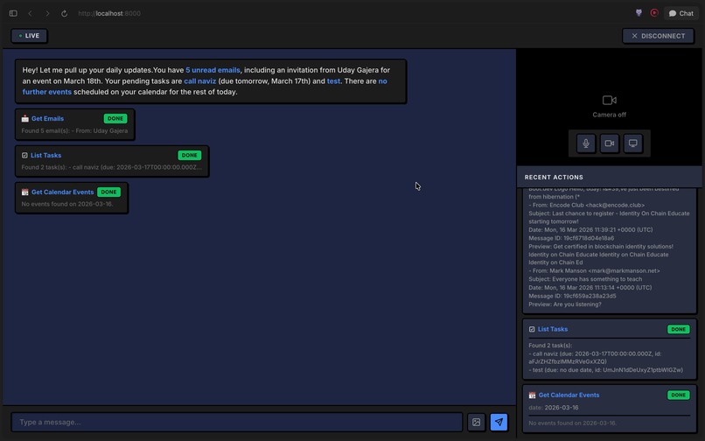The width and height of the screenshot is (705, 441).
Task: Select 'No events found on 2026-03-16.' in Recent Actions
Action: click(x=572, y=423)
